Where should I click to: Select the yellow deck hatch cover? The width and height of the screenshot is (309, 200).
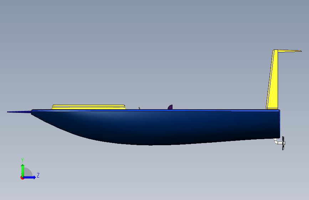(88, 107)
